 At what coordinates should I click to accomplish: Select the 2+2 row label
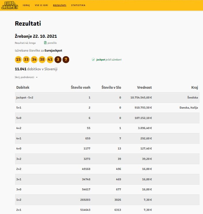coord(19,169)
